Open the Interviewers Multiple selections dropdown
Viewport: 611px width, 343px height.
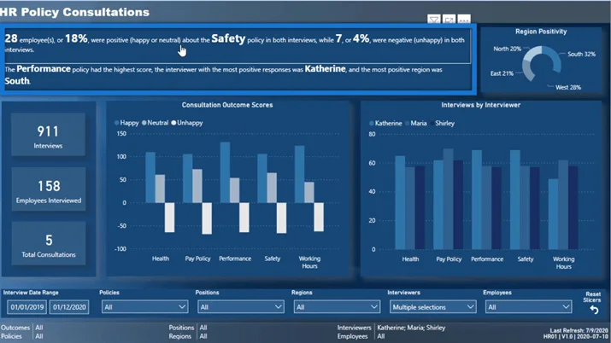click(432, 307)
